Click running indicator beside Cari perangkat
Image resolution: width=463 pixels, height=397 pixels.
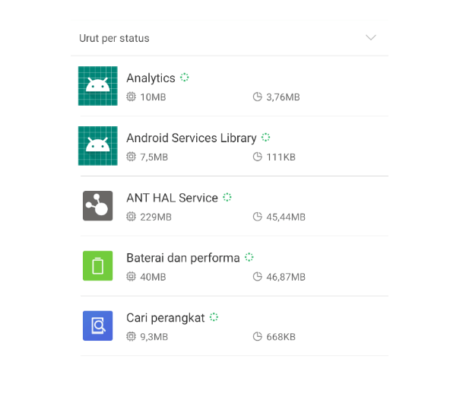[x=214, y=317]
